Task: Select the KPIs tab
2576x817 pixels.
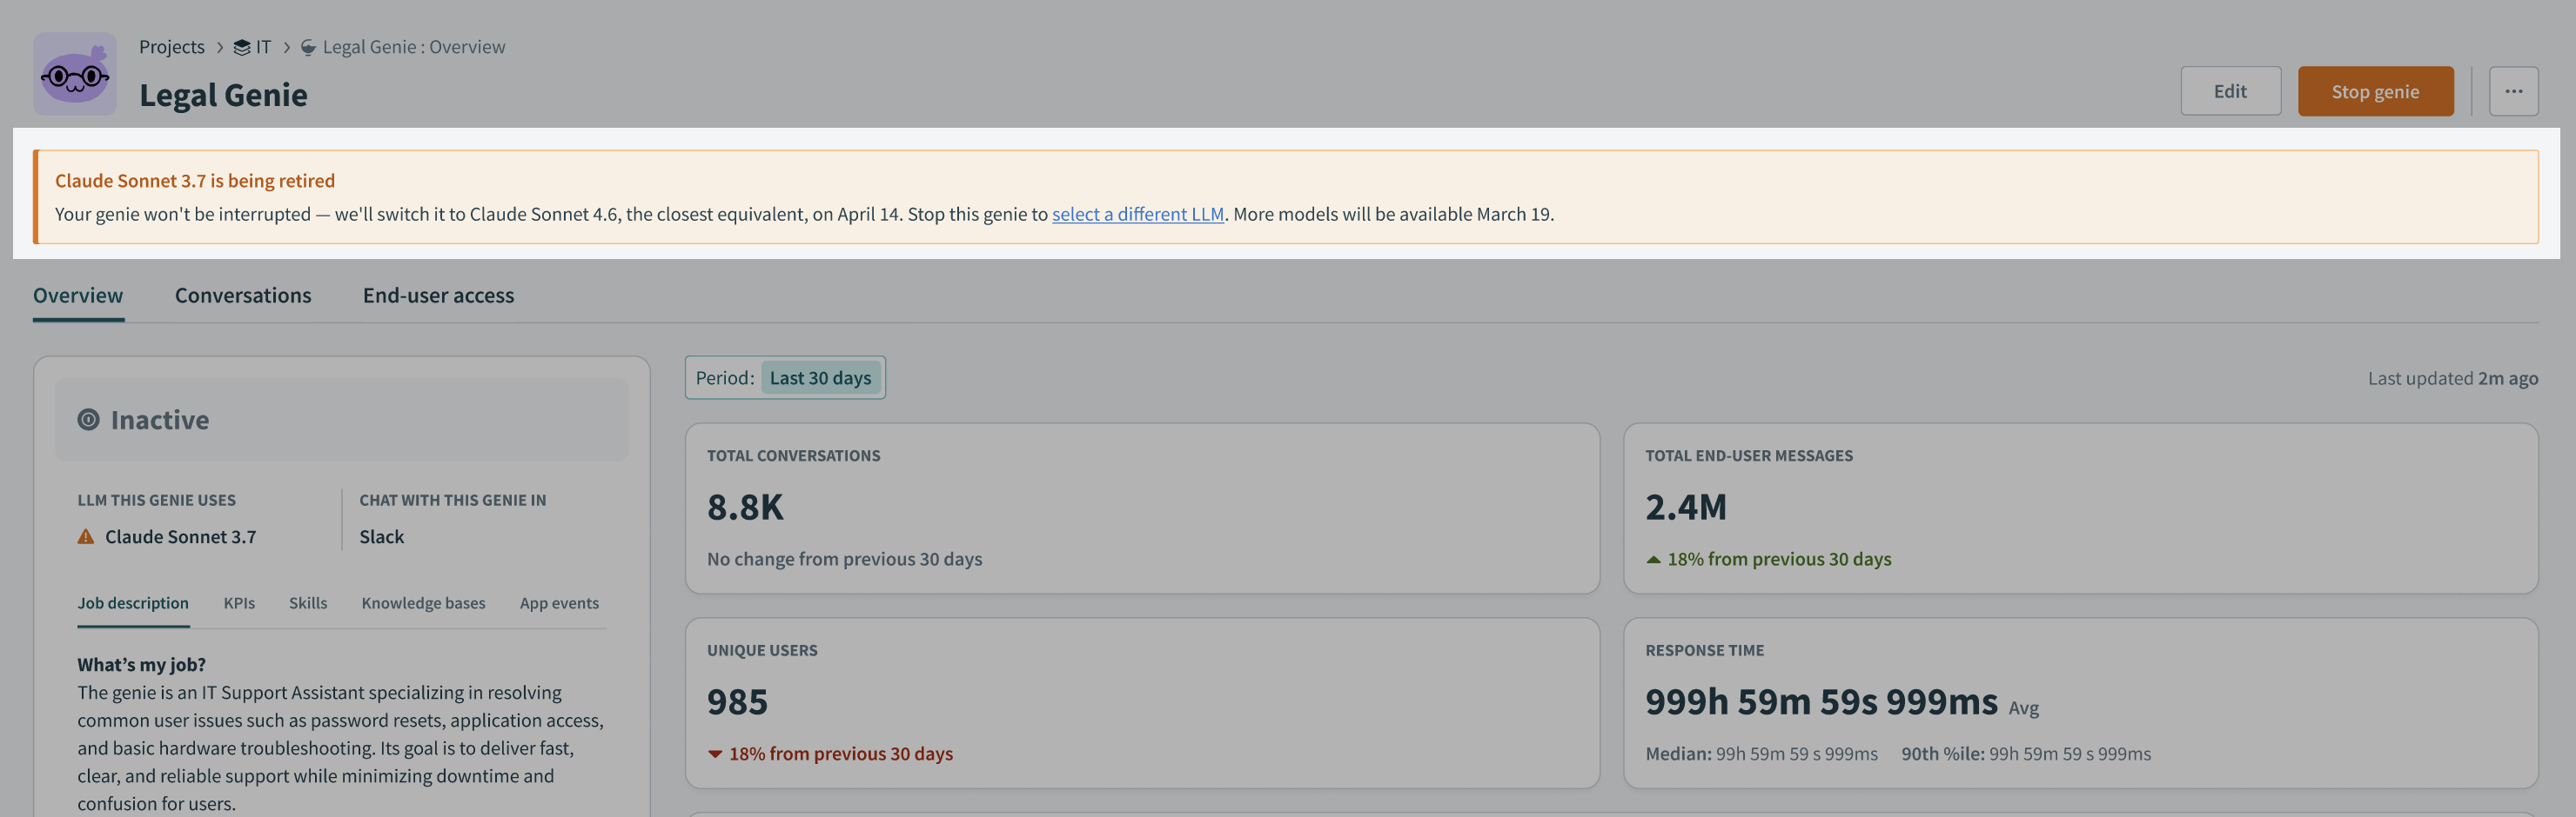Action: [239, 603]
